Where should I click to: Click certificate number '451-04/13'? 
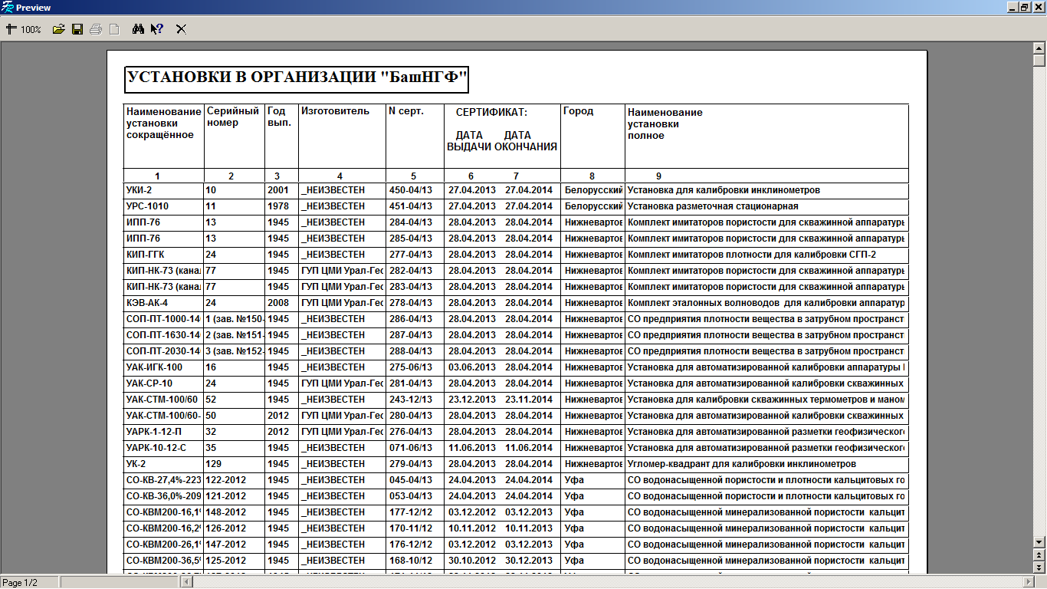click(x=411, y=206)
